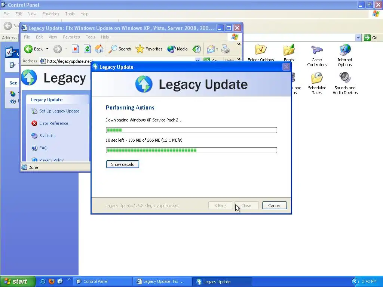Click the upper download progress bar
383x287 pixels.
(191, 130)
